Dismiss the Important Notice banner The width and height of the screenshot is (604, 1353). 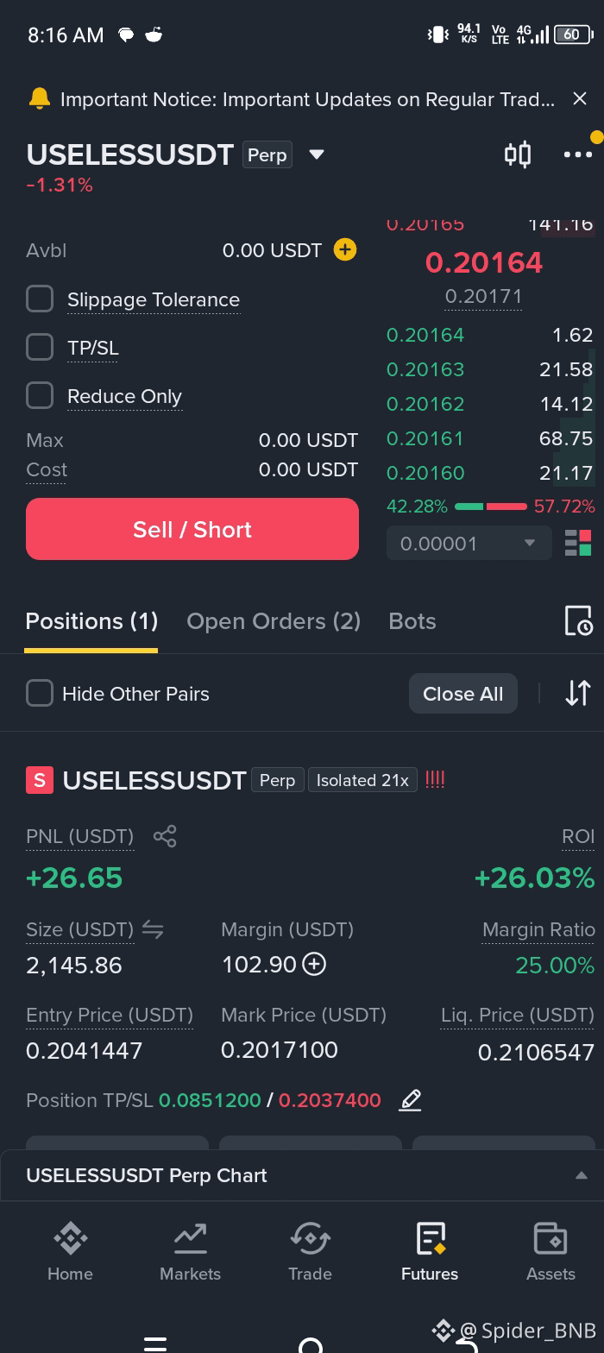[580, 99]
